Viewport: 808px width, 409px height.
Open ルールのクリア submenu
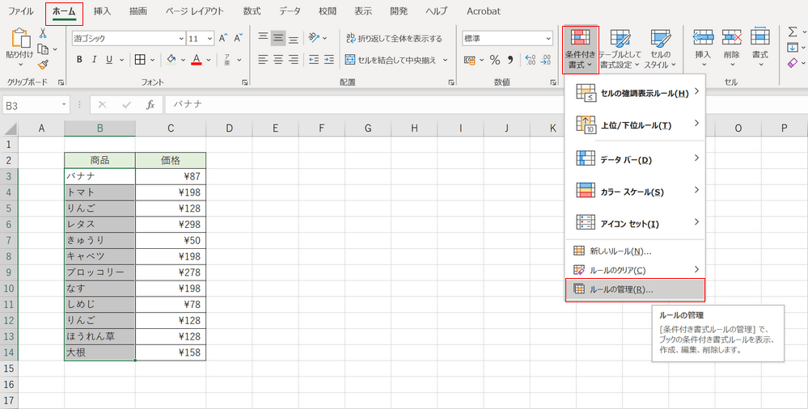[635, 270]
